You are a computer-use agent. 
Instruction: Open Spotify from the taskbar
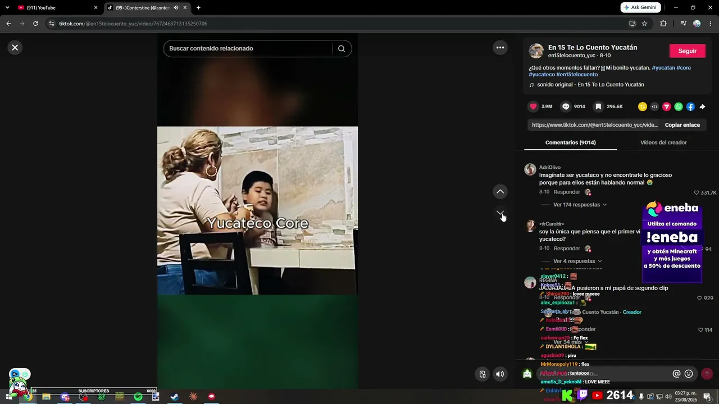tap(138, 397)
